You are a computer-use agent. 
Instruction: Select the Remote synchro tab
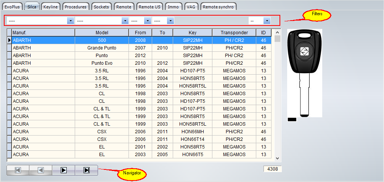(x=219, y=7)
